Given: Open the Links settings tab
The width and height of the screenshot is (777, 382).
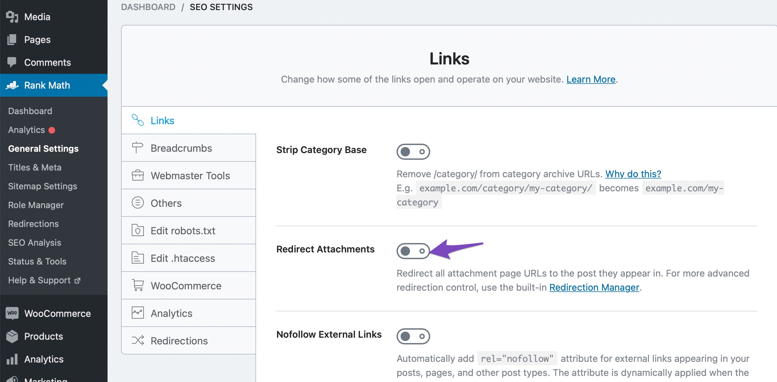Looking at the screenshot, I should 162,121.
